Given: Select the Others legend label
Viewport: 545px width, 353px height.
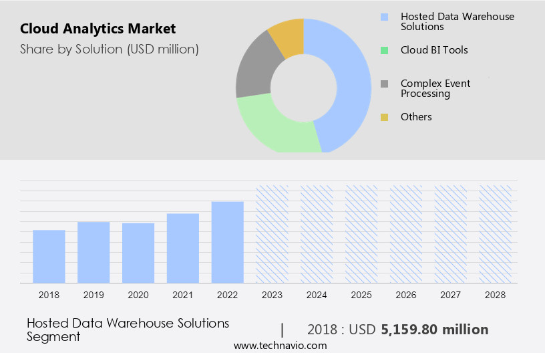Looking at the screenshot, I should coord(416,117).
